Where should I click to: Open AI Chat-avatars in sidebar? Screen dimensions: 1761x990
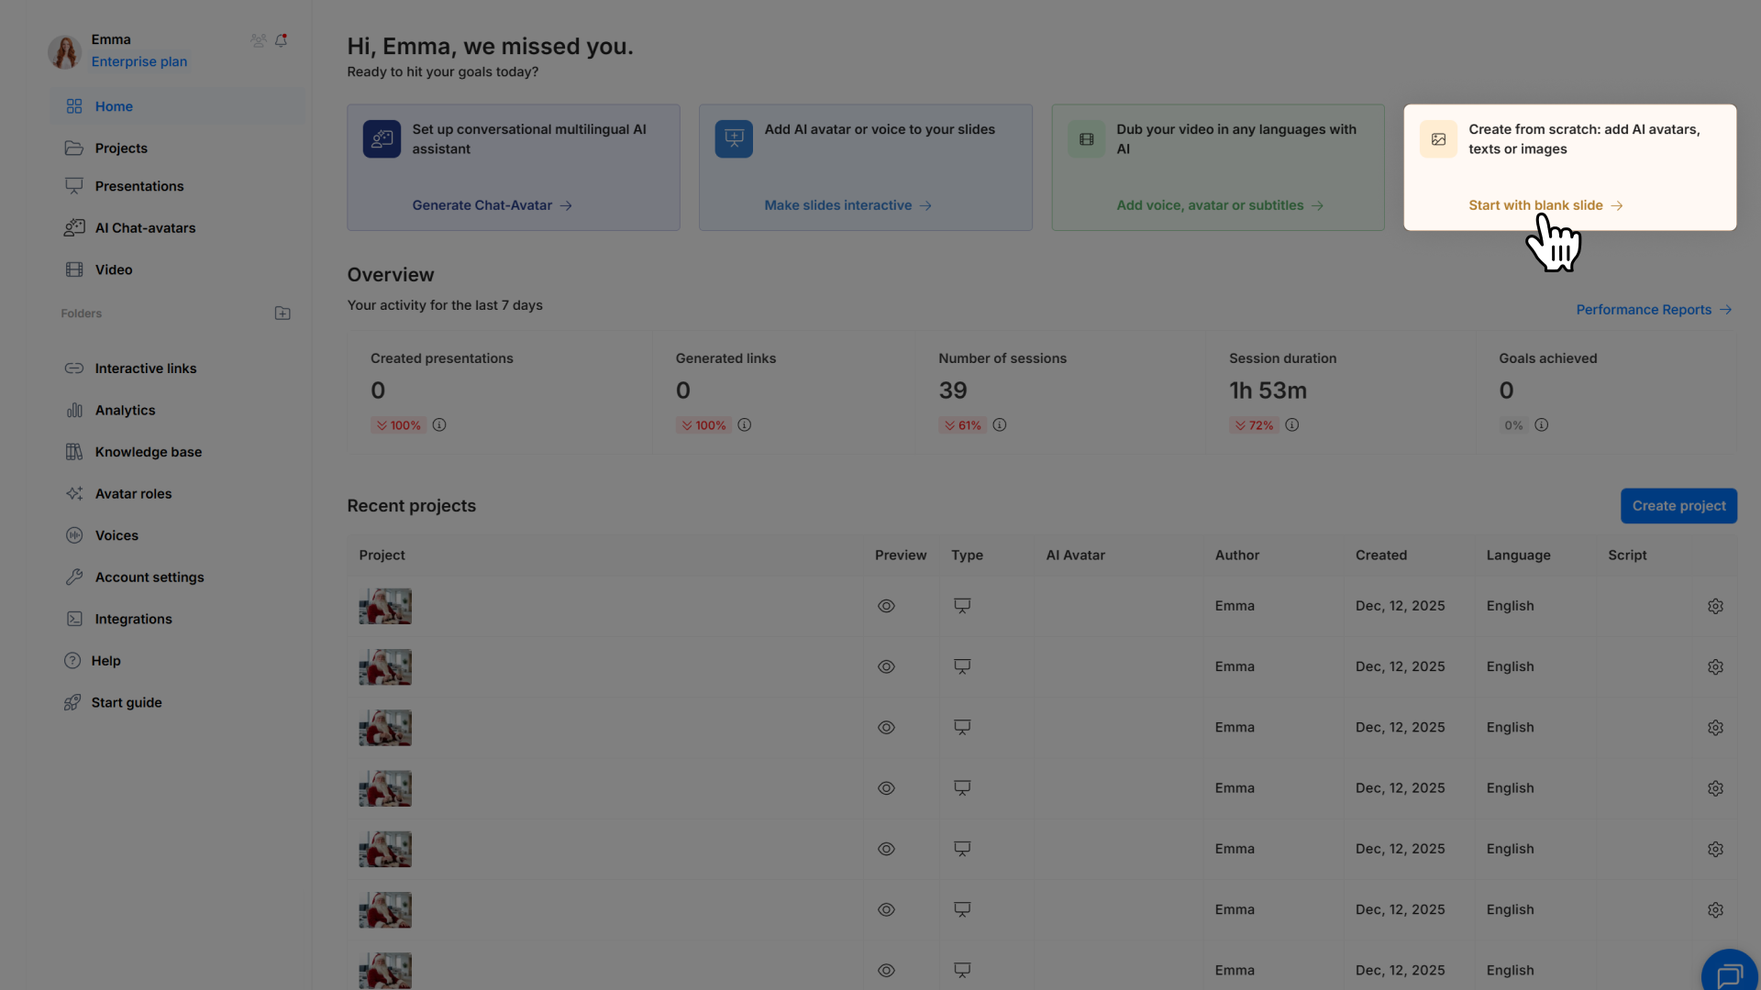point(145,228)
